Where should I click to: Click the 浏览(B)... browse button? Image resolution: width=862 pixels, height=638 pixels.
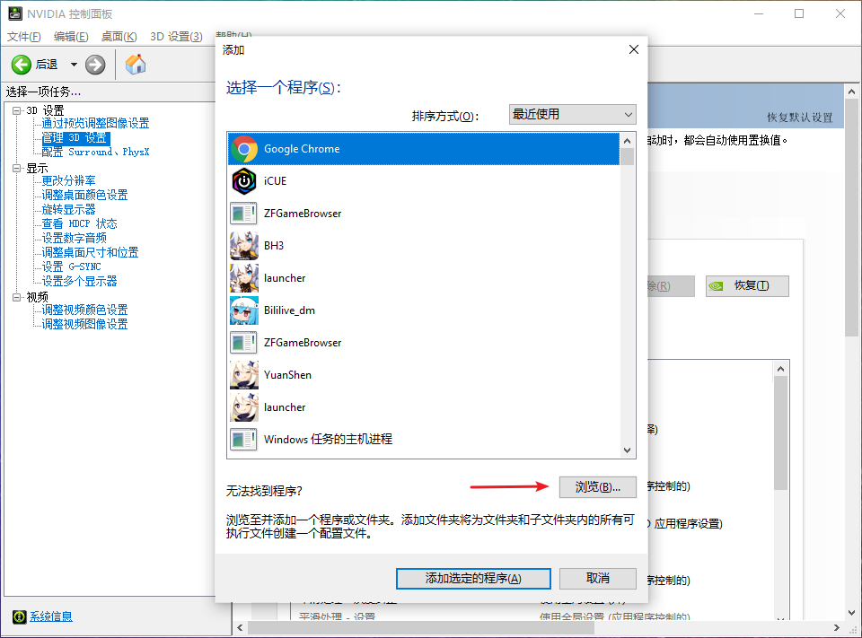coord(597,487)
